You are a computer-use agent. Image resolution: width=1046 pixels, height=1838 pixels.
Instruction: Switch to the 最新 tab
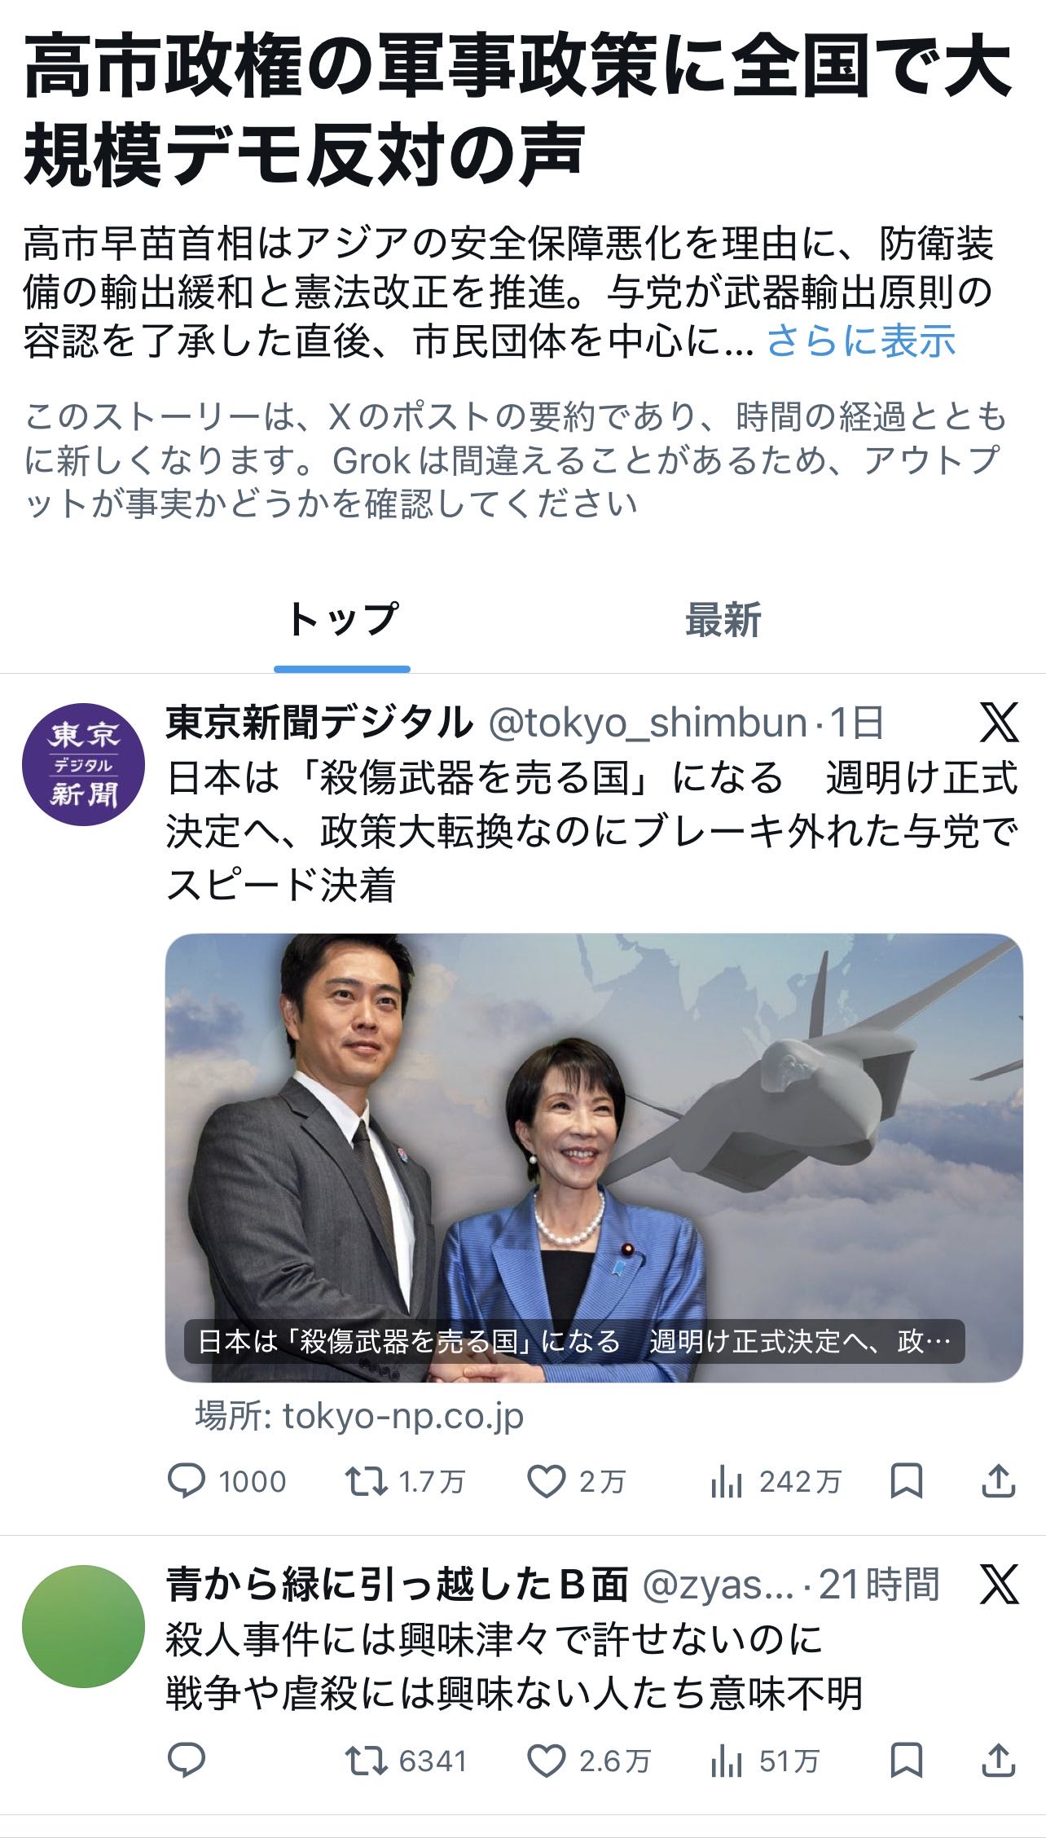point(723,620)
